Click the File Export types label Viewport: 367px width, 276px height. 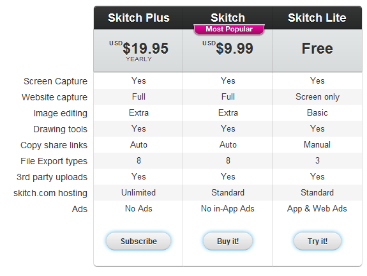point(54,161)
